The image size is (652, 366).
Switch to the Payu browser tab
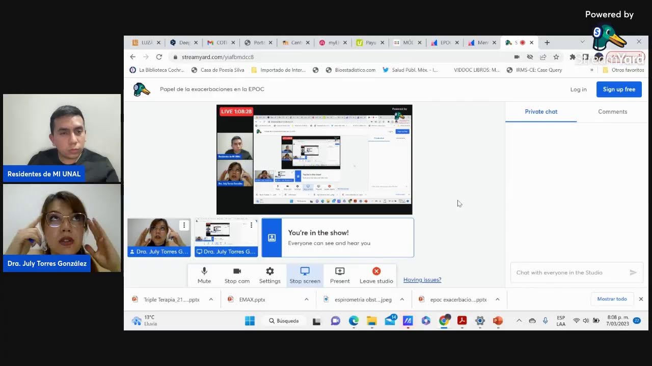[370, 43]
